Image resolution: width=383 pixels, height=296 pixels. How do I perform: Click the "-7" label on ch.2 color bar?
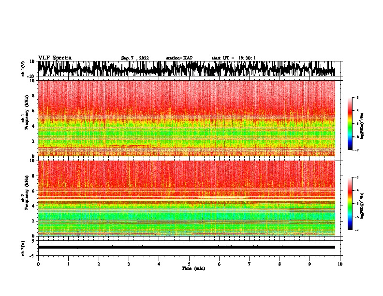coord(357,230)
